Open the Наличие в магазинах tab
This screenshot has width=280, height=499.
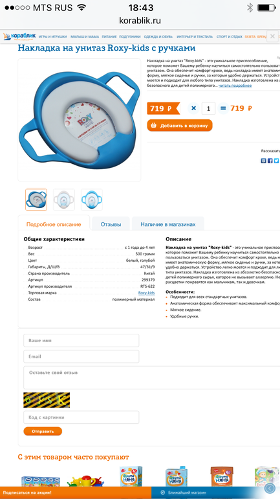[x=168, y=224]
